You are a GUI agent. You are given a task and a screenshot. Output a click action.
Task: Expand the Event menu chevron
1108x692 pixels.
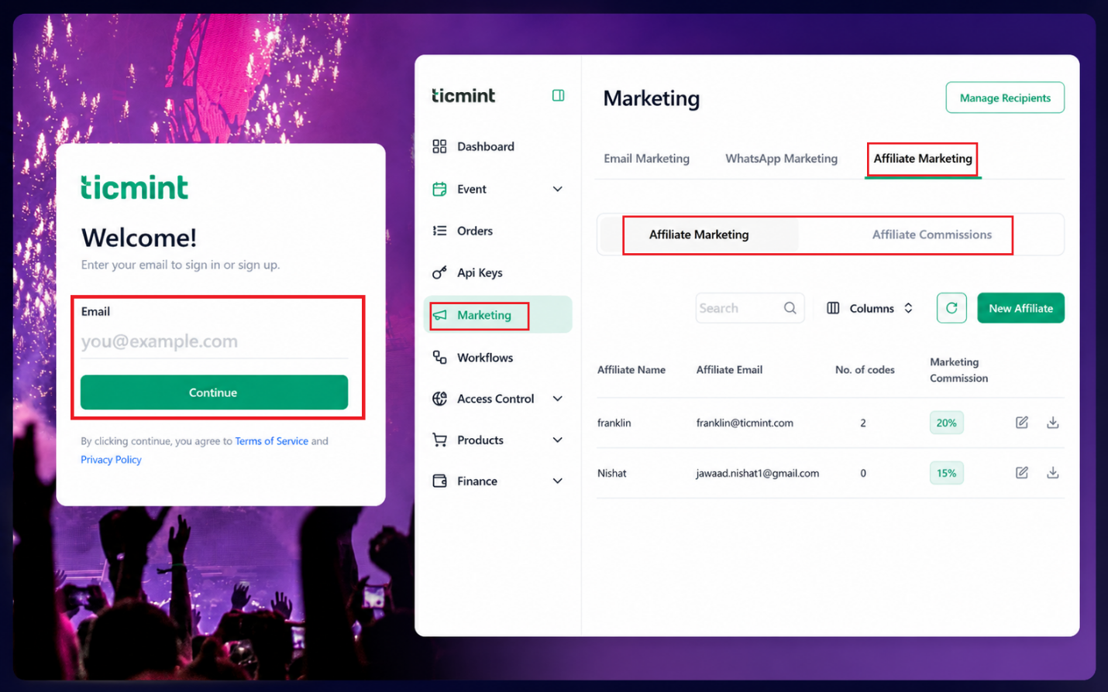click(557, 189)
